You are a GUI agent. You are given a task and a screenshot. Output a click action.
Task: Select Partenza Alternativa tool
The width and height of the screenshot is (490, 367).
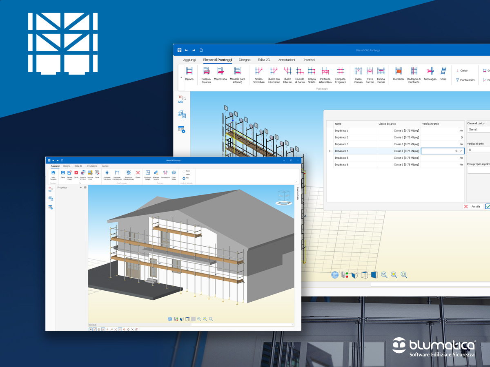[x=325, y=75]
